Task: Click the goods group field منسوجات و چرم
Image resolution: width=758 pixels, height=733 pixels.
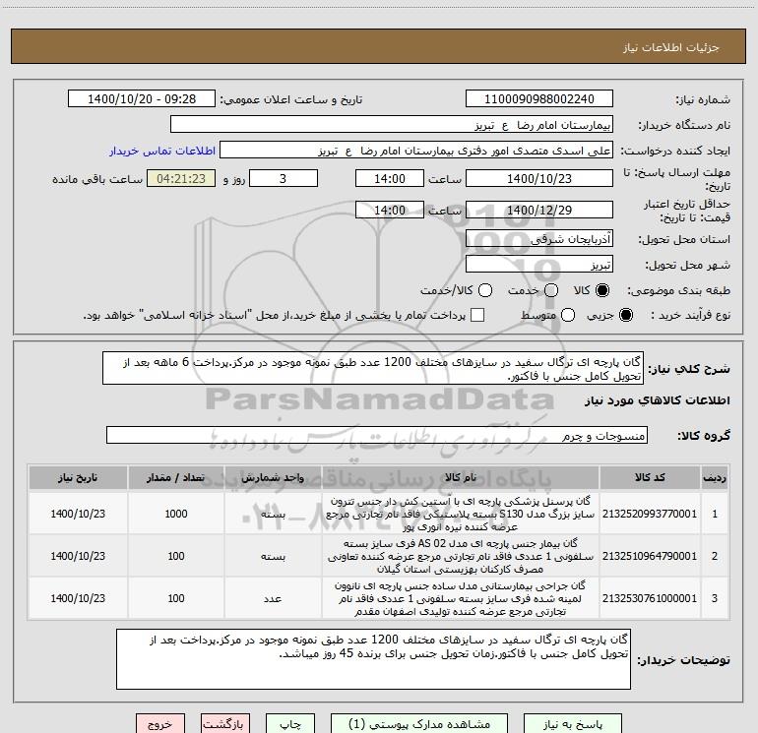Action: (377, 435)
